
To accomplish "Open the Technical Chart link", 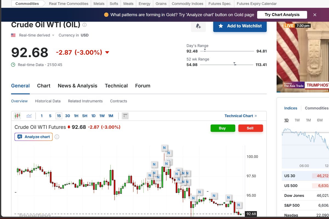I will click(241, 116).
